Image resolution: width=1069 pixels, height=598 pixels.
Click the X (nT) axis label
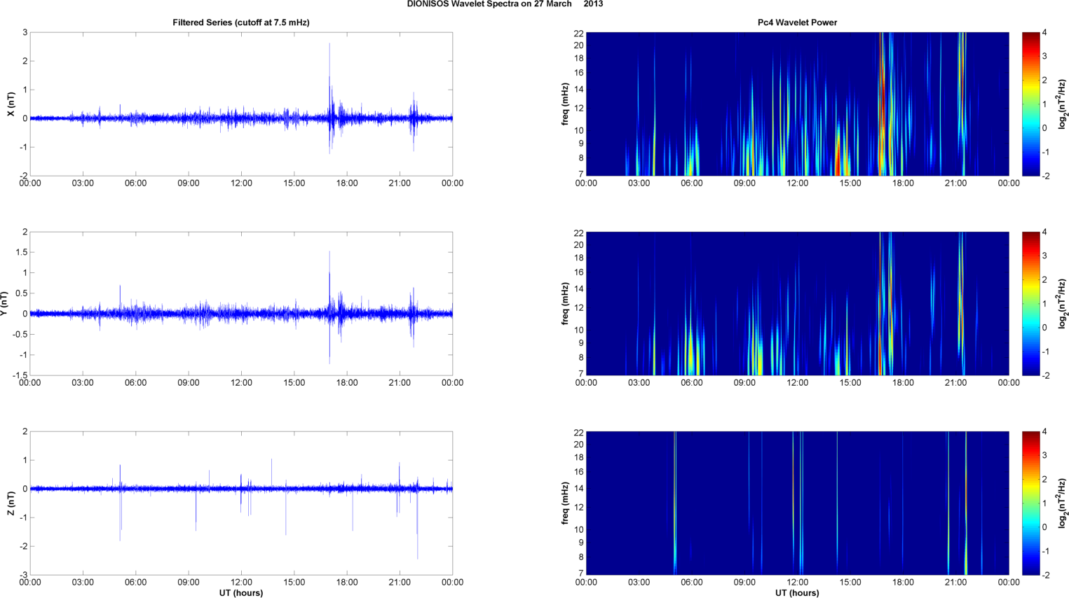tap(11, 104)
